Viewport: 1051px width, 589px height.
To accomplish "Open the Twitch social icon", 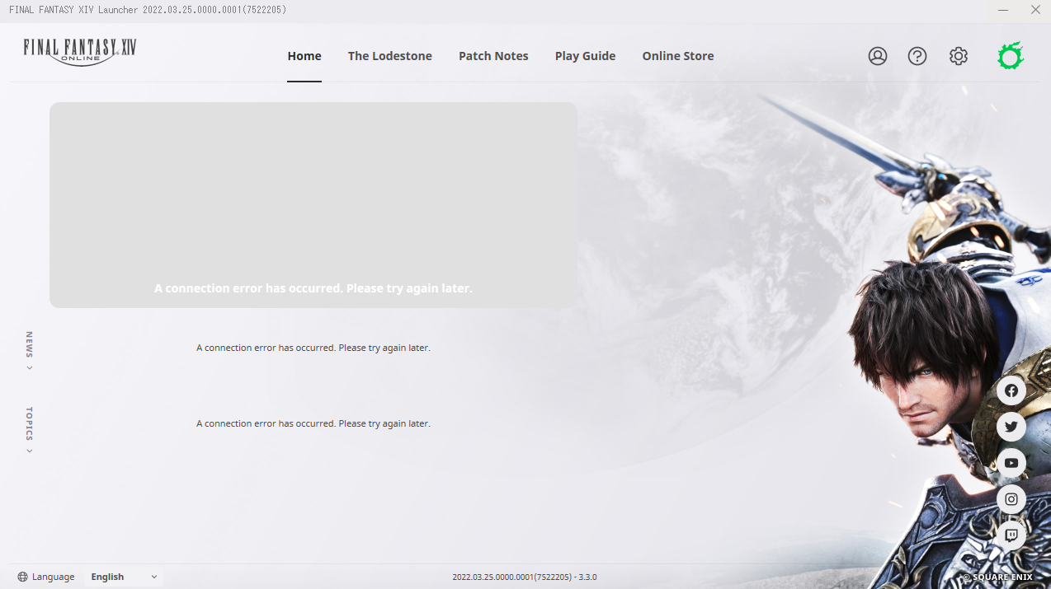I will tap(1011, 535).
